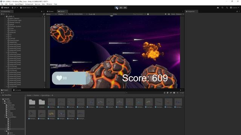Switch to the Console tab
Image resolution: width=241 pixels, height=135 pixels.
[17, 90]
